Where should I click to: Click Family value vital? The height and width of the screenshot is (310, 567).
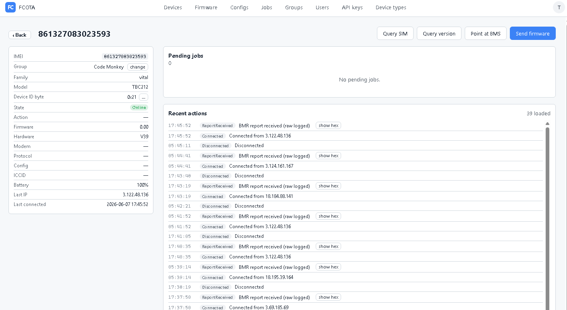pyautogui.click(x=144, y=77)
